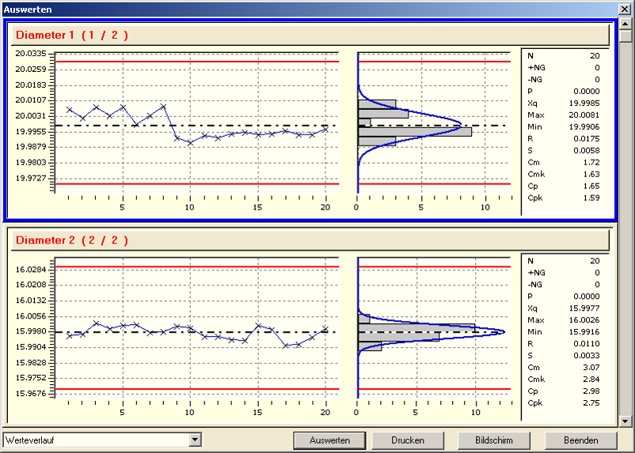Screen dimensions: 635x453
Task: Select the Diameter 1 (1 / 2) header
Action: (309, 35)
